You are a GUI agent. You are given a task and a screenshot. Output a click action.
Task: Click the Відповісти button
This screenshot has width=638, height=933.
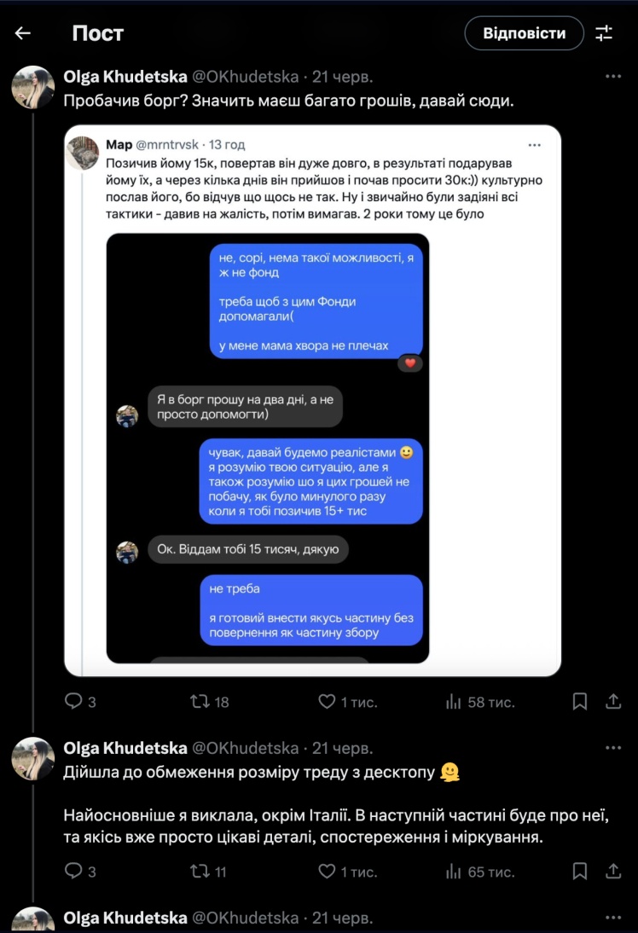(x=524, y=33)
